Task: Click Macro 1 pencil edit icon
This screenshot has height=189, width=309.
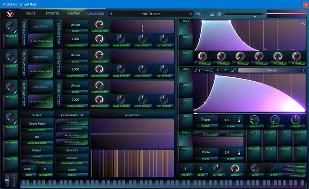Action: click(15, 31)
